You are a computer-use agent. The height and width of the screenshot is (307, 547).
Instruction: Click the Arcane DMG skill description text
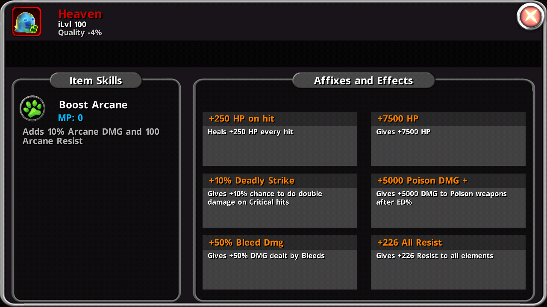(x=91, y=136)
